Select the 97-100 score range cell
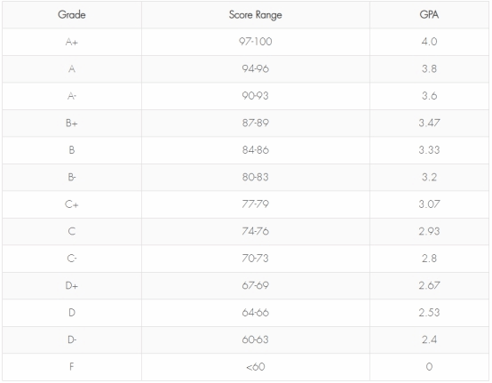 pyautogui.click(x=256, y=42)
